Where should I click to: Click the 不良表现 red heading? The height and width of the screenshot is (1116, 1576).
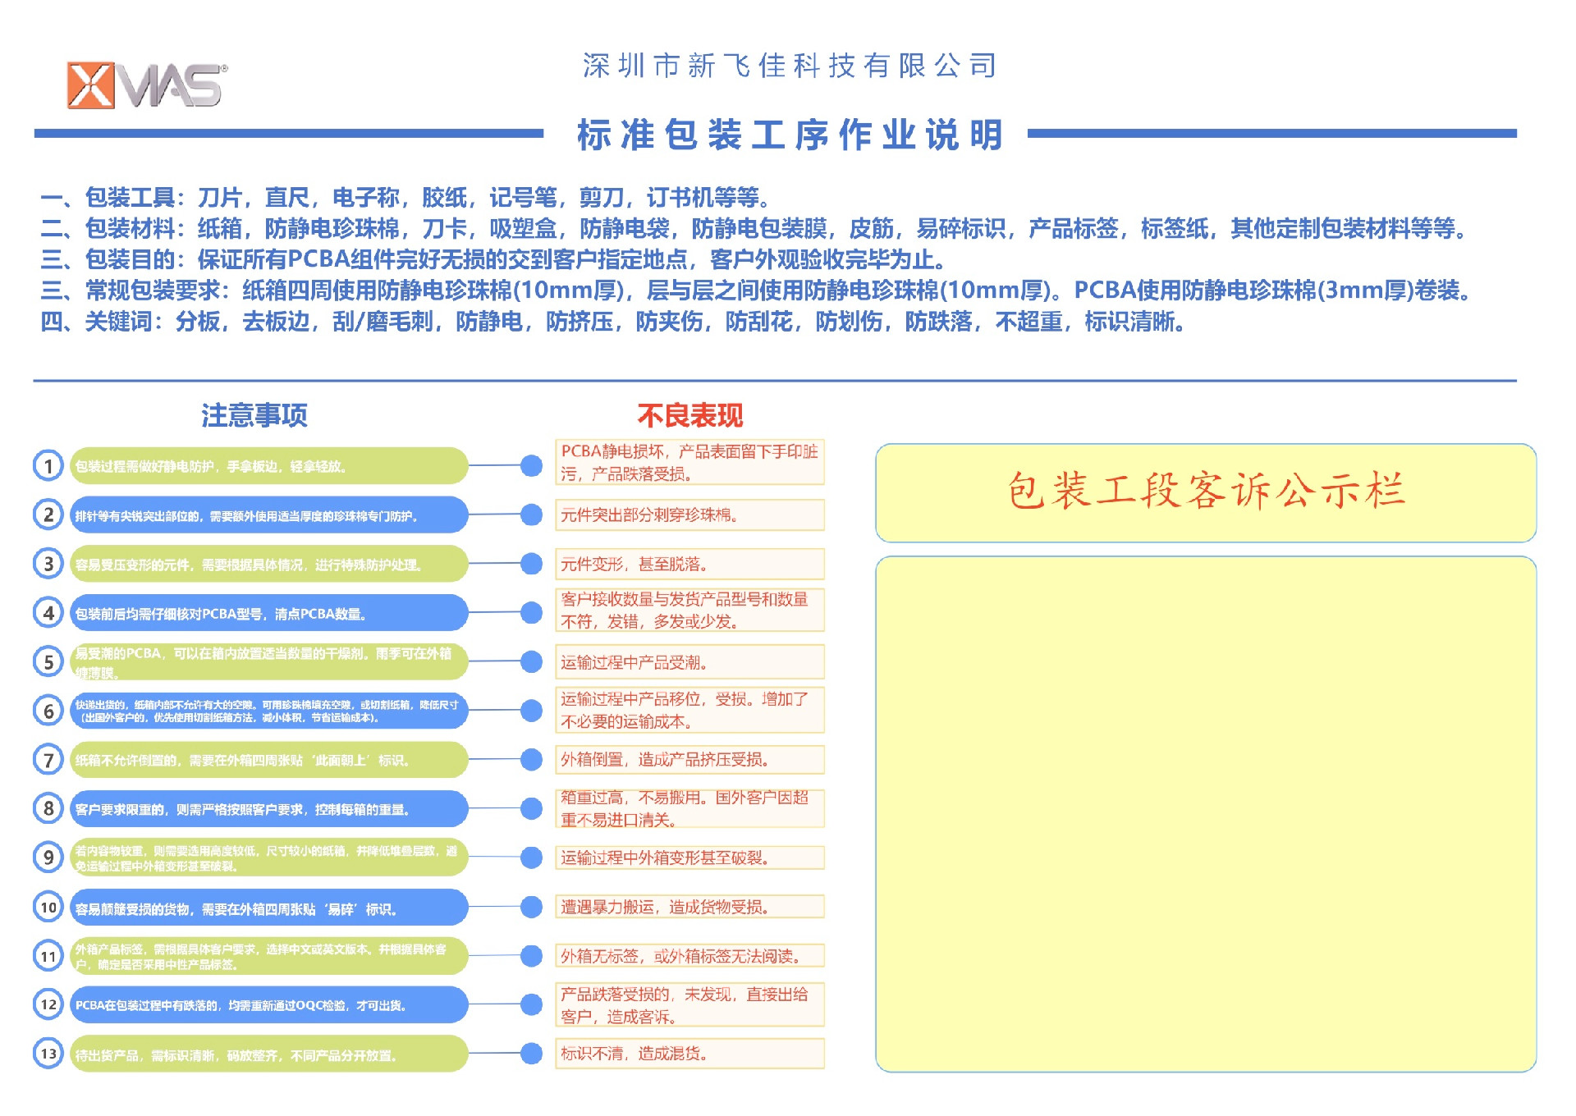689,416
